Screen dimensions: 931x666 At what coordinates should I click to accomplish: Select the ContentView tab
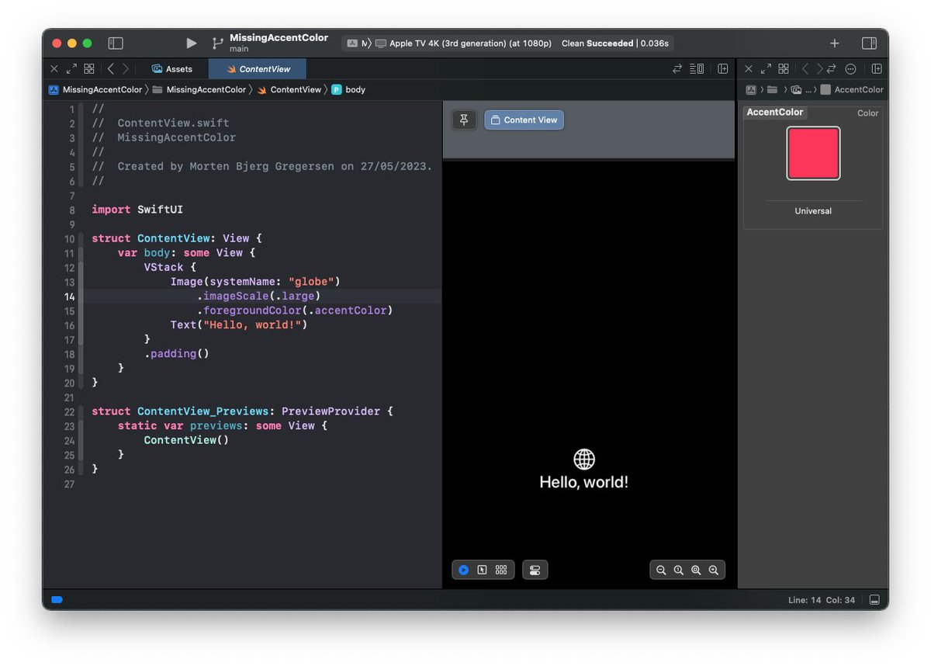coord(258,69)
